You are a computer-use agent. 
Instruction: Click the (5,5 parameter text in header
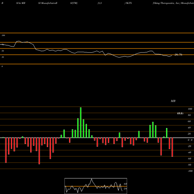pyautogui.click(x=100, y=3)
